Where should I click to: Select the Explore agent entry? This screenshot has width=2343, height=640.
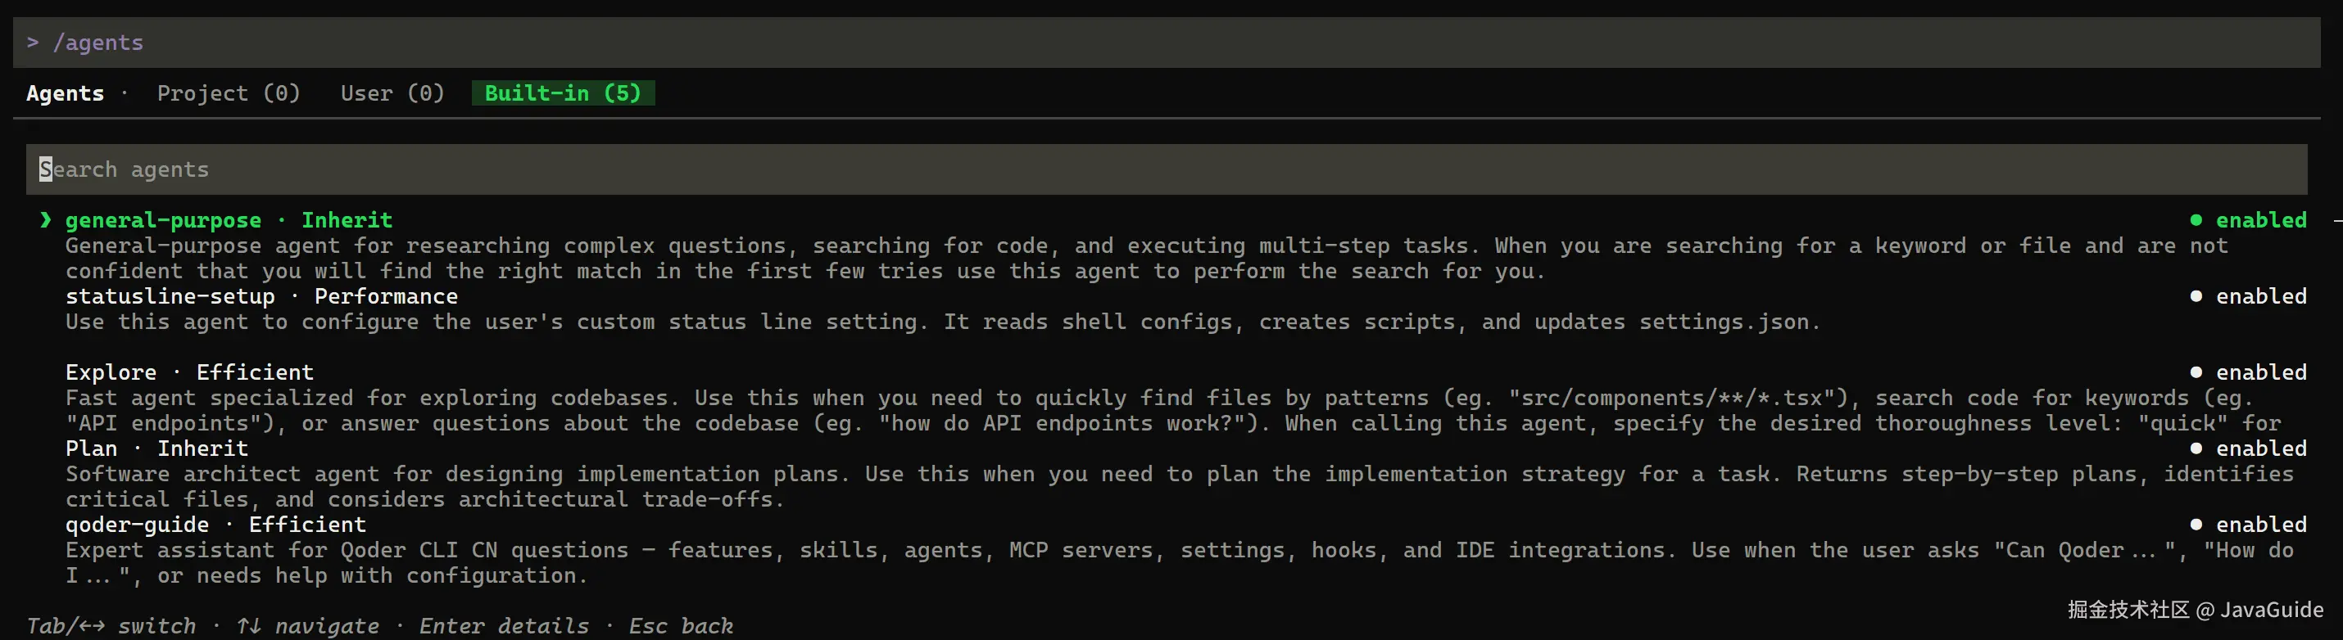click(x=111, y=372)
